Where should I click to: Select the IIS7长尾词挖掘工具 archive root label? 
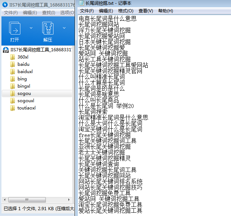click(41, 50)
